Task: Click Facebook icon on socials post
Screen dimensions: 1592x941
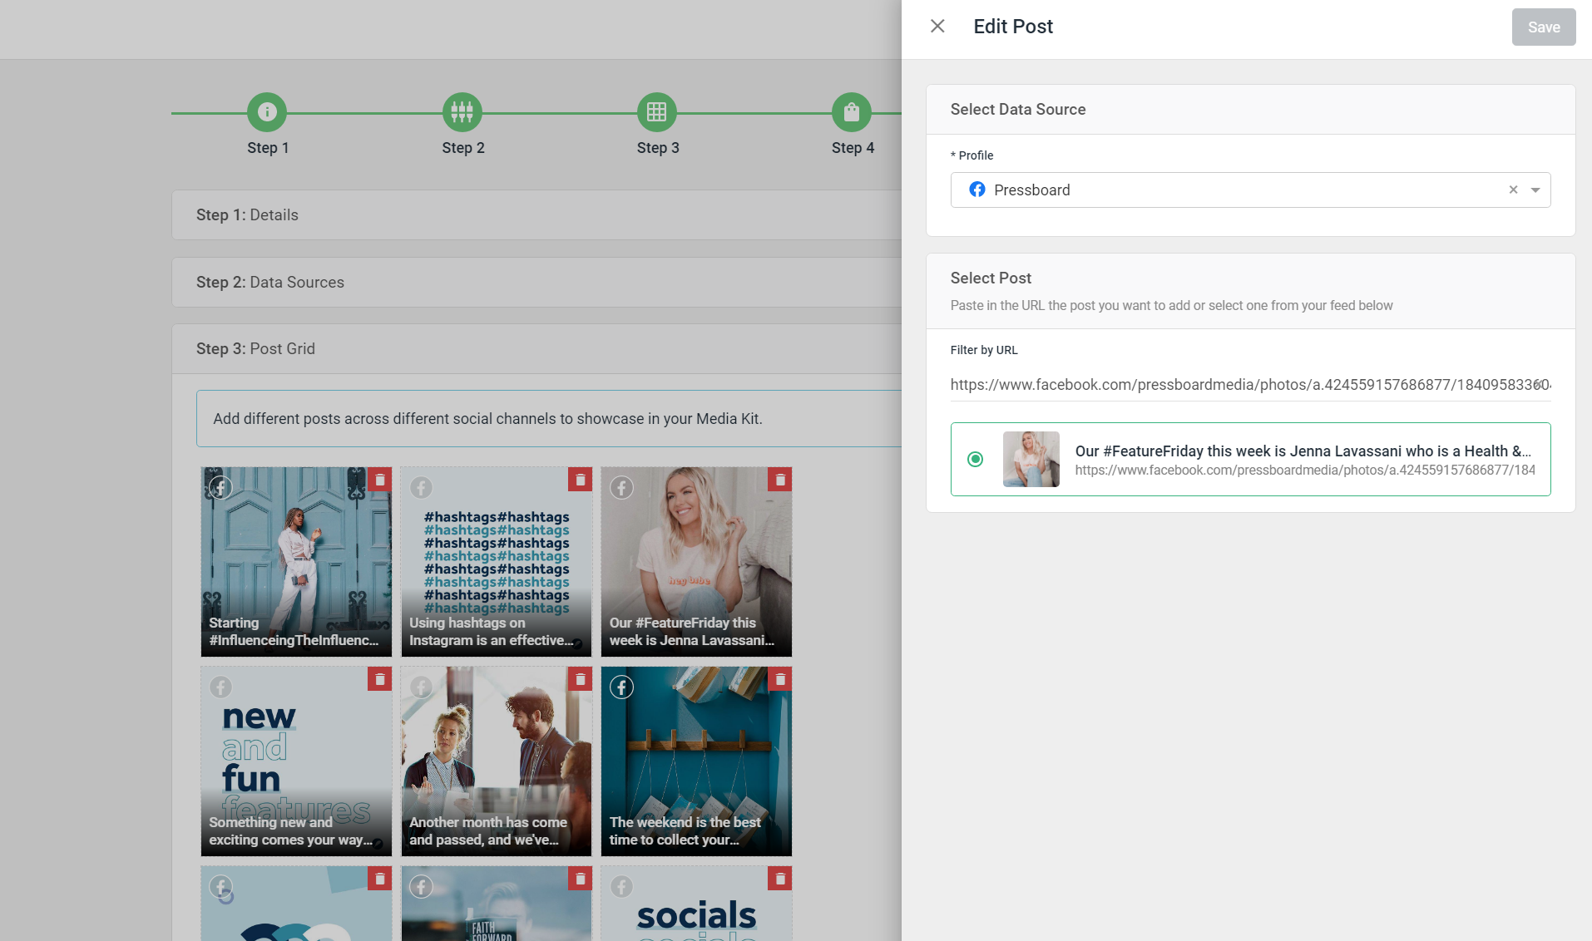Action: (621, 886)
